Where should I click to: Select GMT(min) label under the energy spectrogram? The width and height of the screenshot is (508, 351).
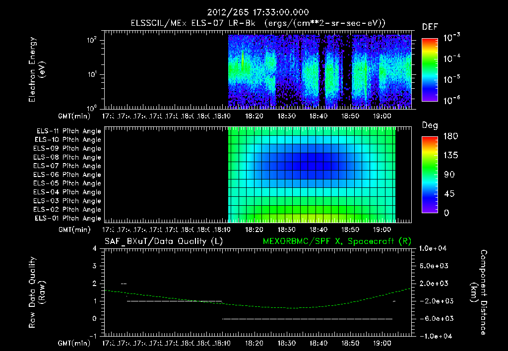click(x=74, y=116)
